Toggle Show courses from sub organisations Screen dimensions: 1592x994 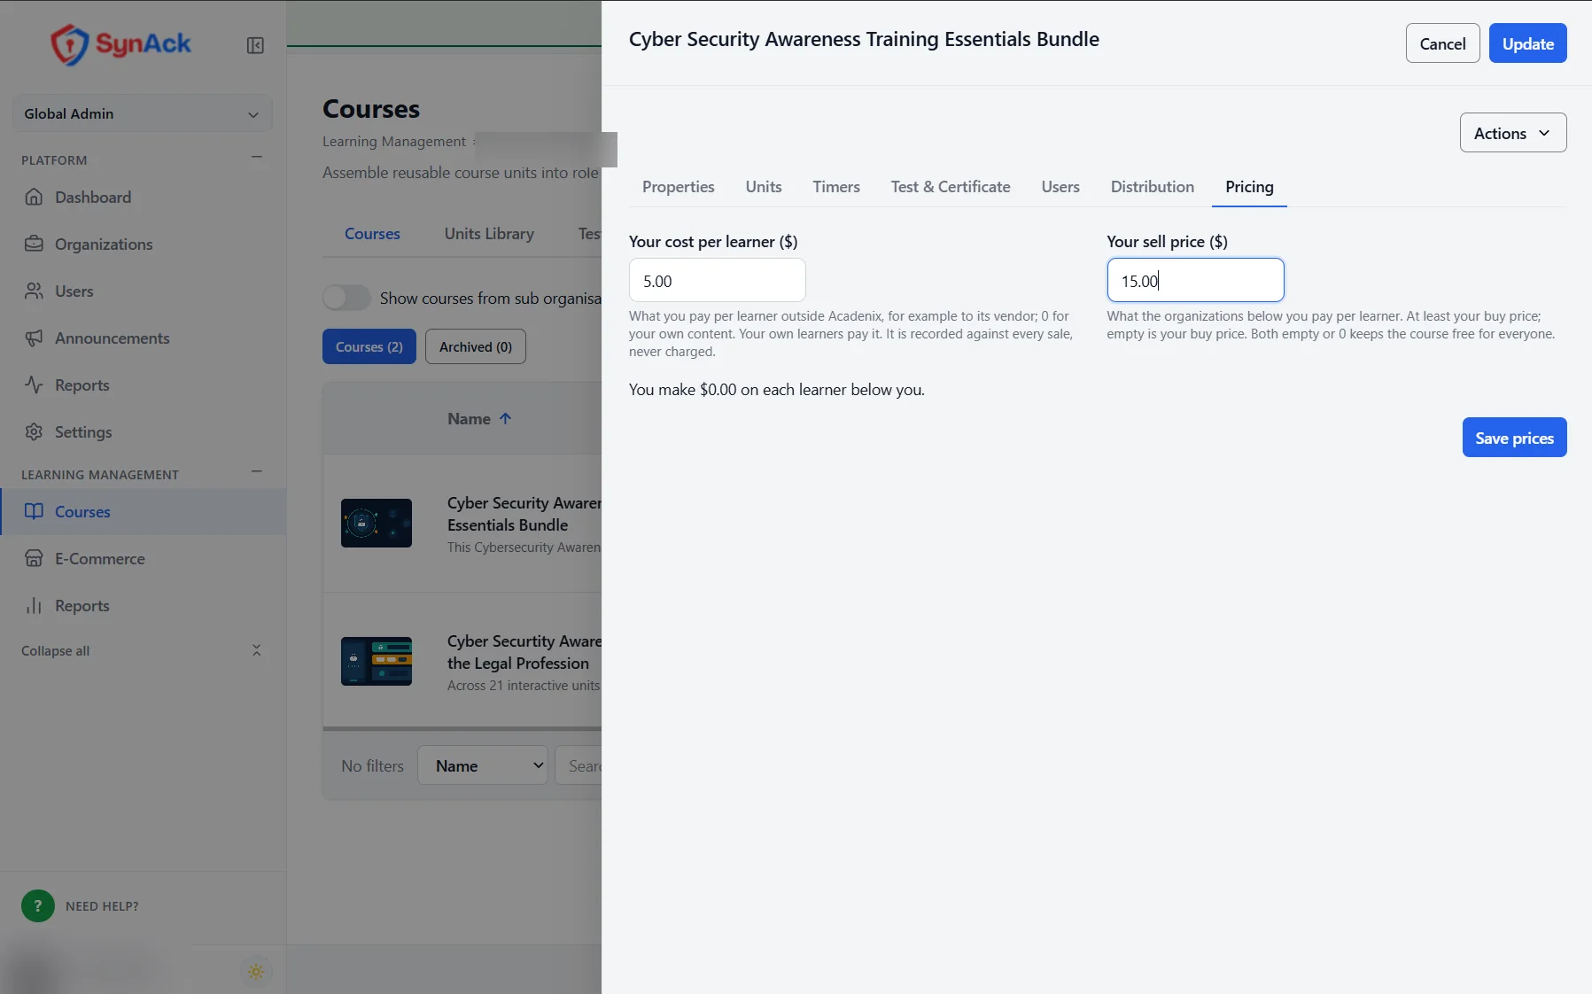(x=346, y=298)
